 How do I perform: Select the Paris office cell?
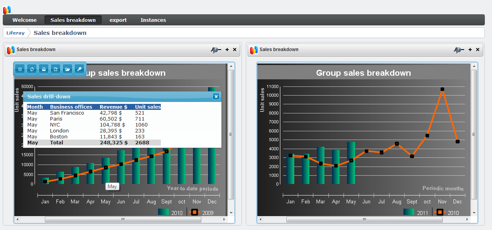click(56, 119)
